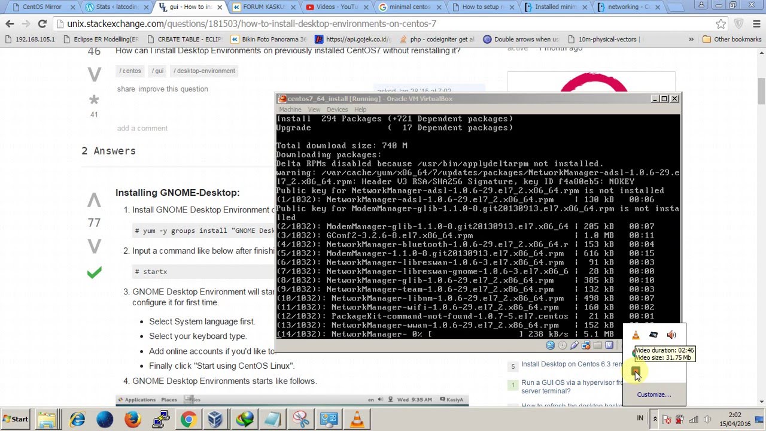Click the share link under the question
The height and width of the screenshot is (431, 766).
(x=126, y=89)
